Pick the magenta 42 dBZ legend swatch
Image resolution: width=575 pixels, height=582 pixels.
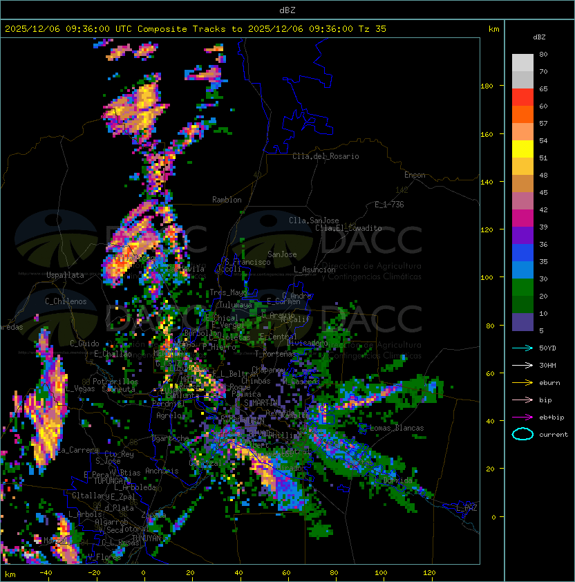click(x=522, y=218)
